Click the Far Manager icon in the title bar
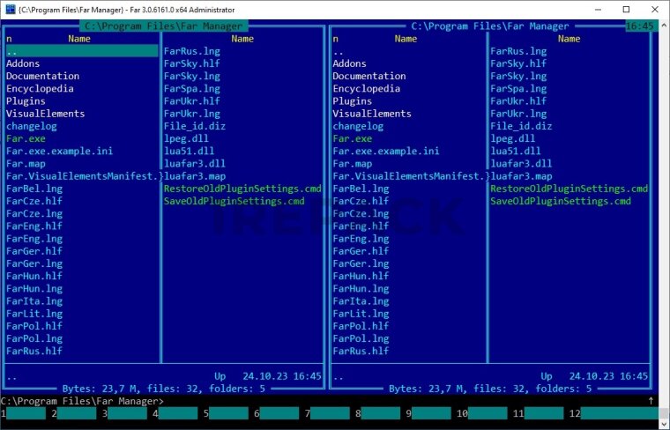The width and height of the screenshot is (670, 430). coord(10,9)
